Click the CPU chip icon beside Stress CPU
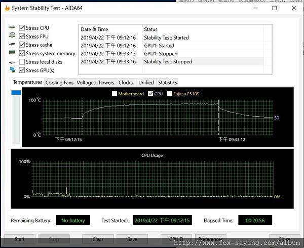The image size is (304, 248). tap(12, 27)
